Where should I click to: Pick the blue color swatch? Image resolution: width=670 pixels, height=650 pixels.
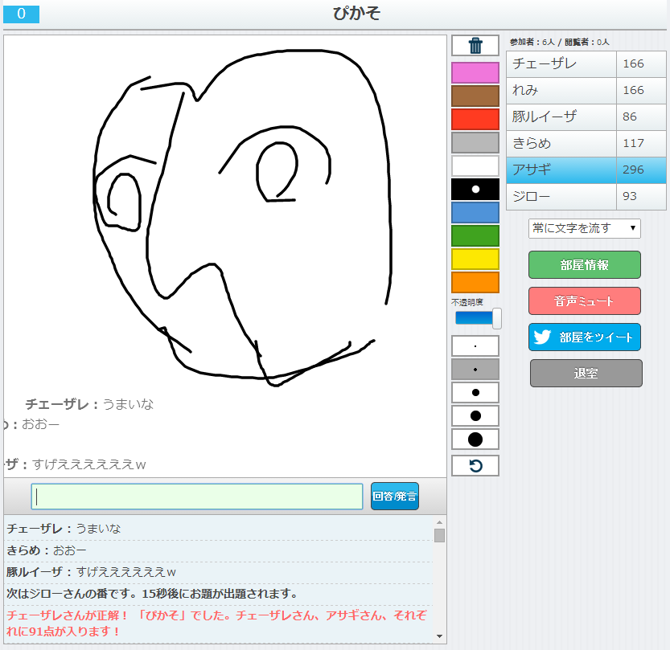[475, 213]
